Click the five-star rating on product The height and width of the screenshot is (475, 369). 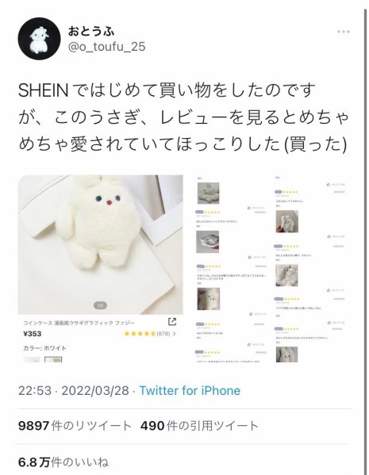click(x=140, y=334)
